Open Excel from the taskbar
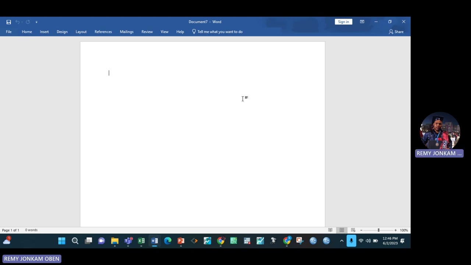 [141, 241]
